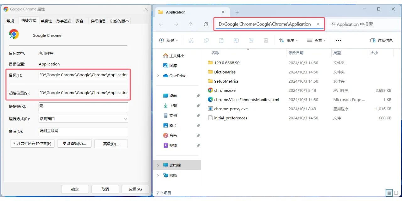The width and height of the screenshot is (402, 201).
Task: Click the Copy icon in Explorer toolbar
Action: tap(206, 40)
